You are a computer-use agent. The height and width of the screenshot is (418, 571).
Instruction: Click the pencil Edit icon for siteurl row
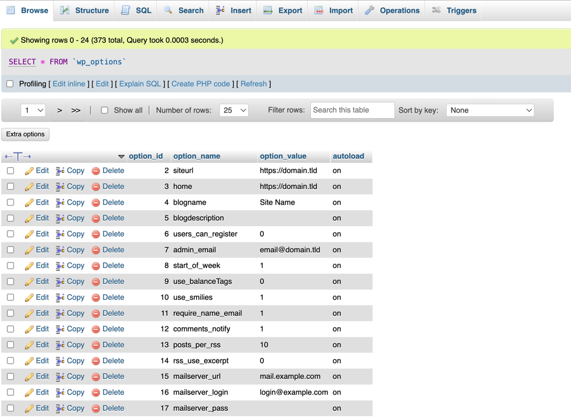click(29, 171)
